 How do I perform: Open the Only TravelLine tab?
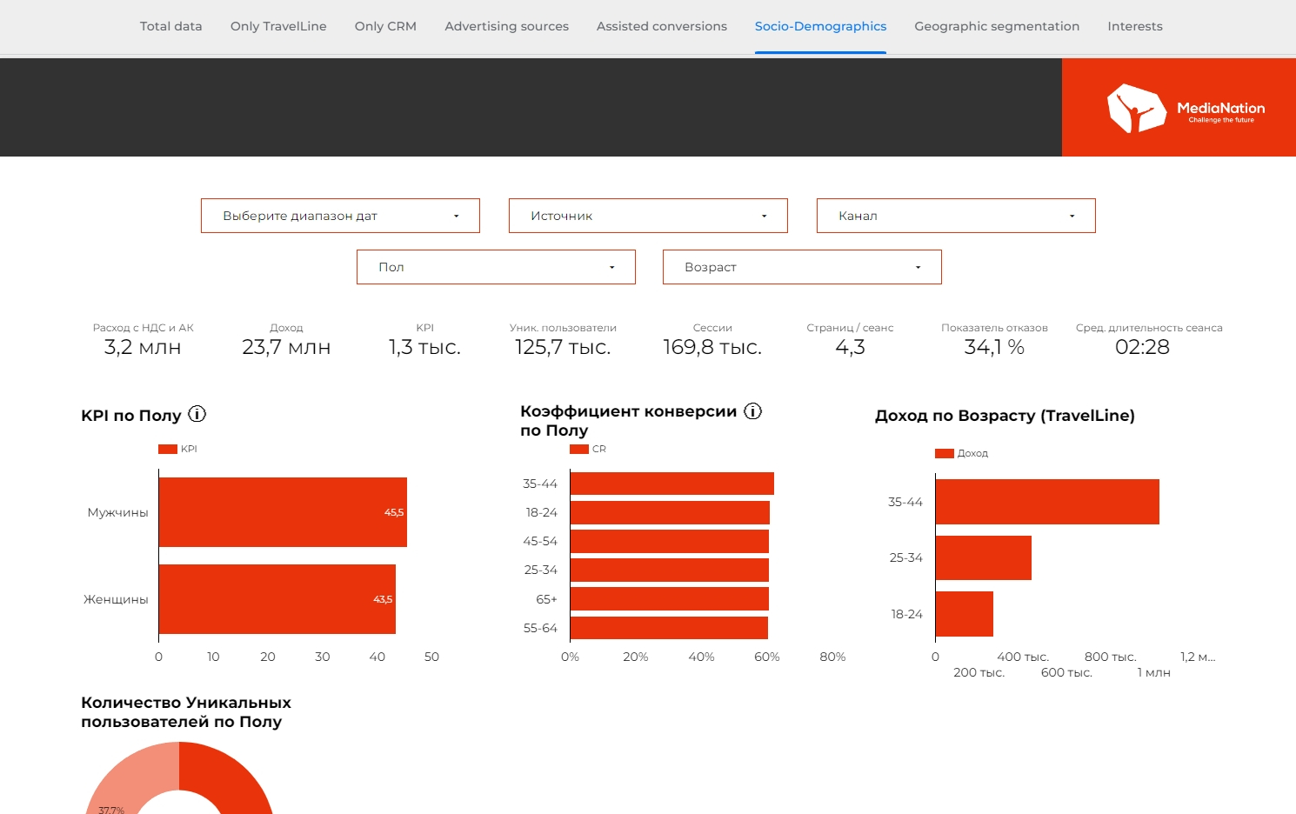278,26
